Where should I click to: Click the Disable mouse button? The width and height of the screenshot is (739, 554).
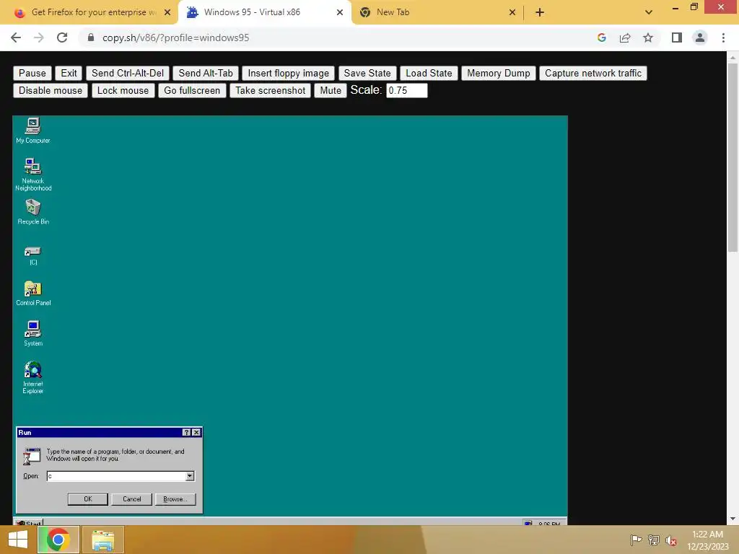51,90
